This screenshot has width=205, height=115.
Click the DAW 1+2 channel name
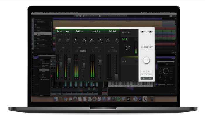click(80, 31)
